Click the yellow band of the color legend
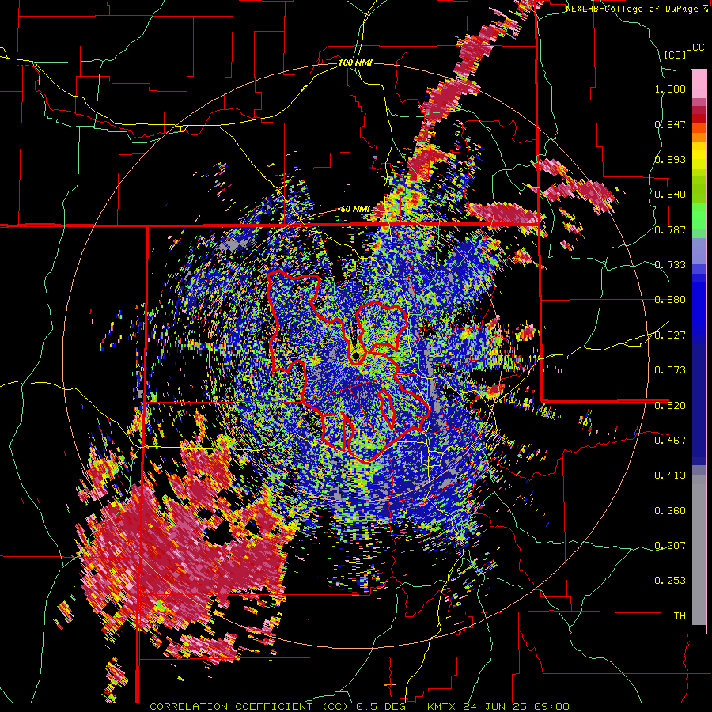The image size is (712, 712). (699, 156)
